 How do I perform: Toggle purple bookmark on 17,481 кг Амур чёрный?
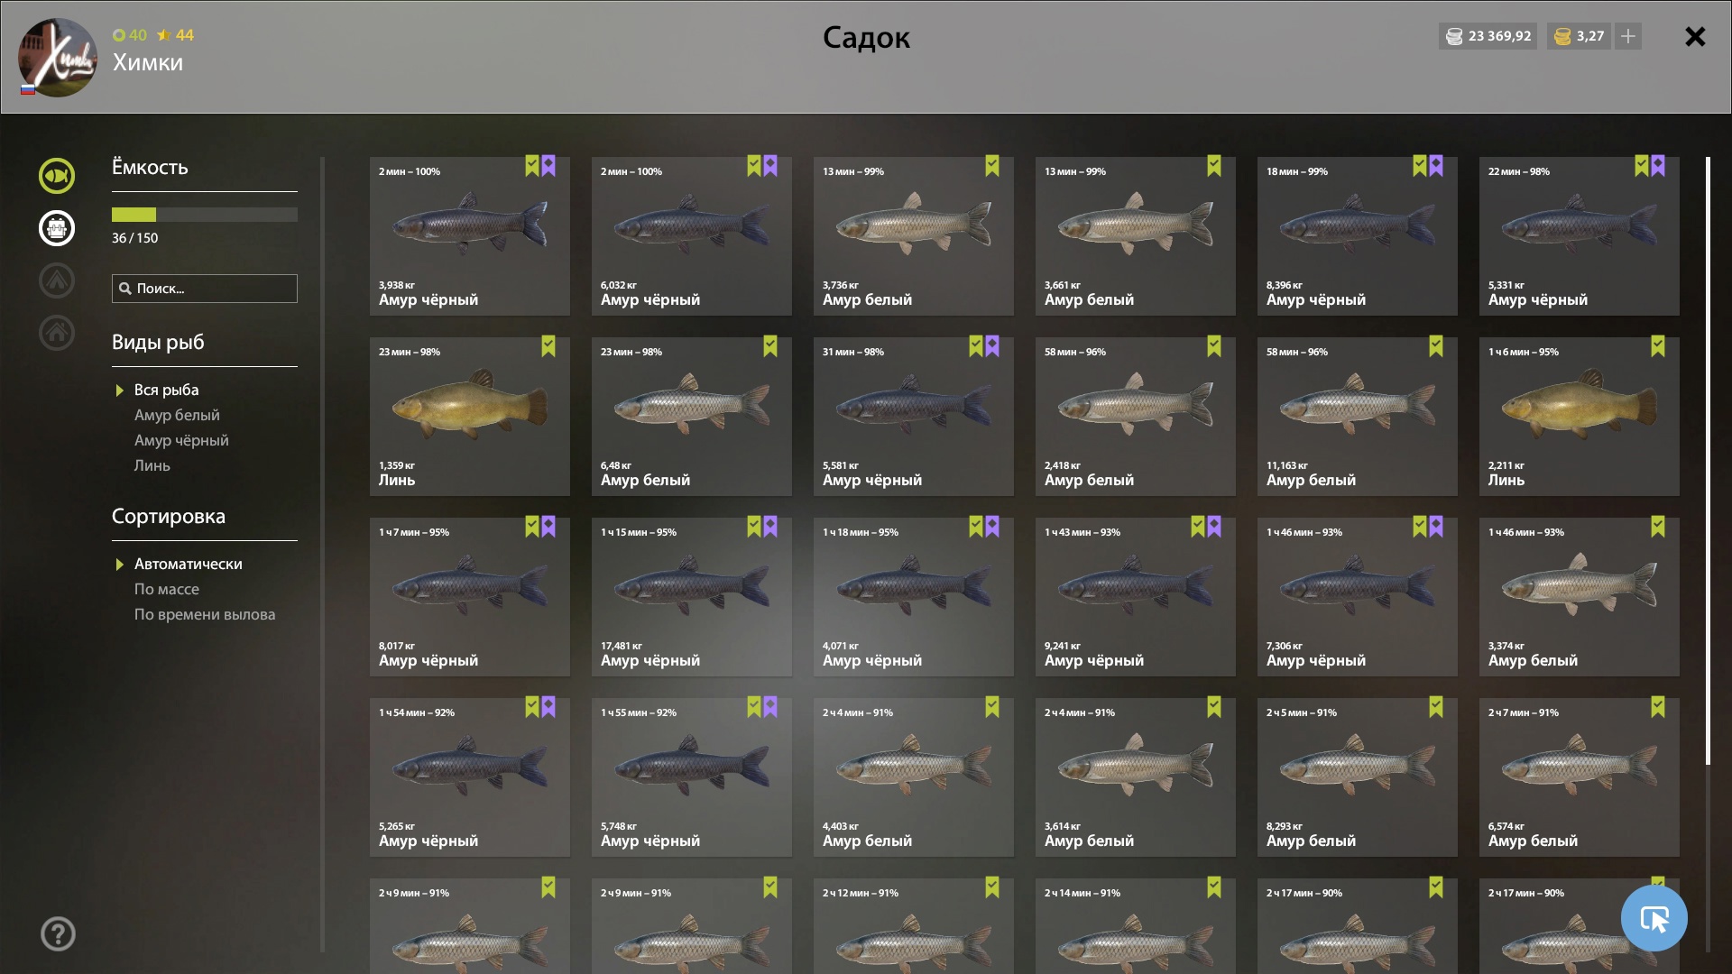[770, 527]
